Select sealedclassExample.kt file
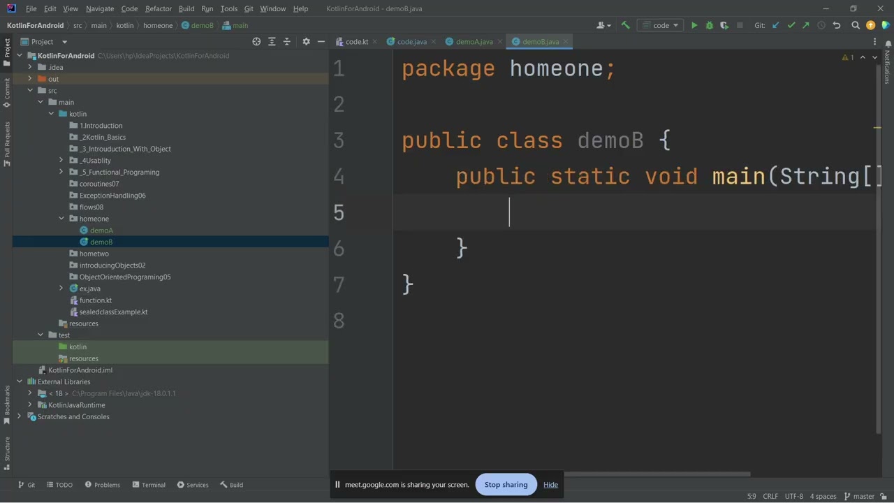Image resolution: width=894 pixels, height=503 pixels. tap(113, 312)
